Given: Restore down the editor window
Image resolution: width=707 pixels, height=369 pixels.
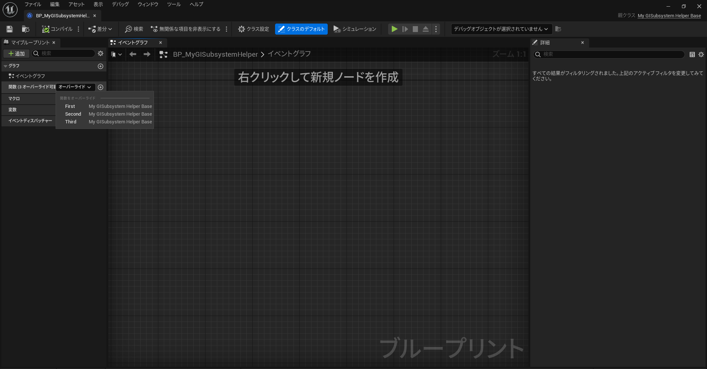Looking at the screenshot, I should coord(684,6).
